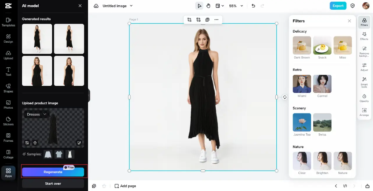Open the Templates sidebar panel
Image resolution: width=373 pixels, height=191 pixels.
tap(8, 22)
